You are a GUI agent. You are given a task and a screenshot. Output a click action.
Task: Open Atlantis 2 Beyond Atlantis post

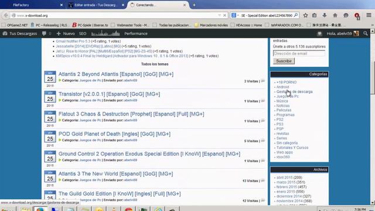tap(116, 74)
